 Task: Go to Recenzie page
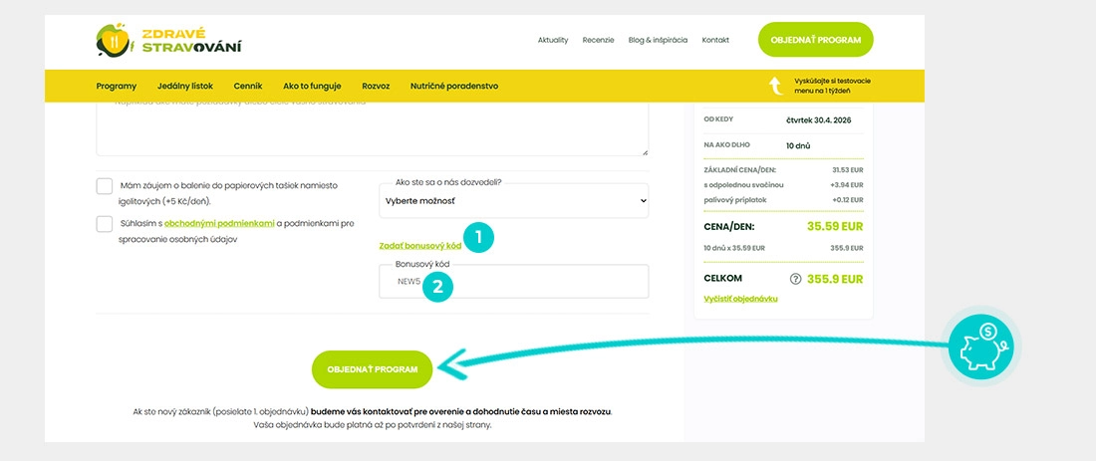tap(599, 40)
